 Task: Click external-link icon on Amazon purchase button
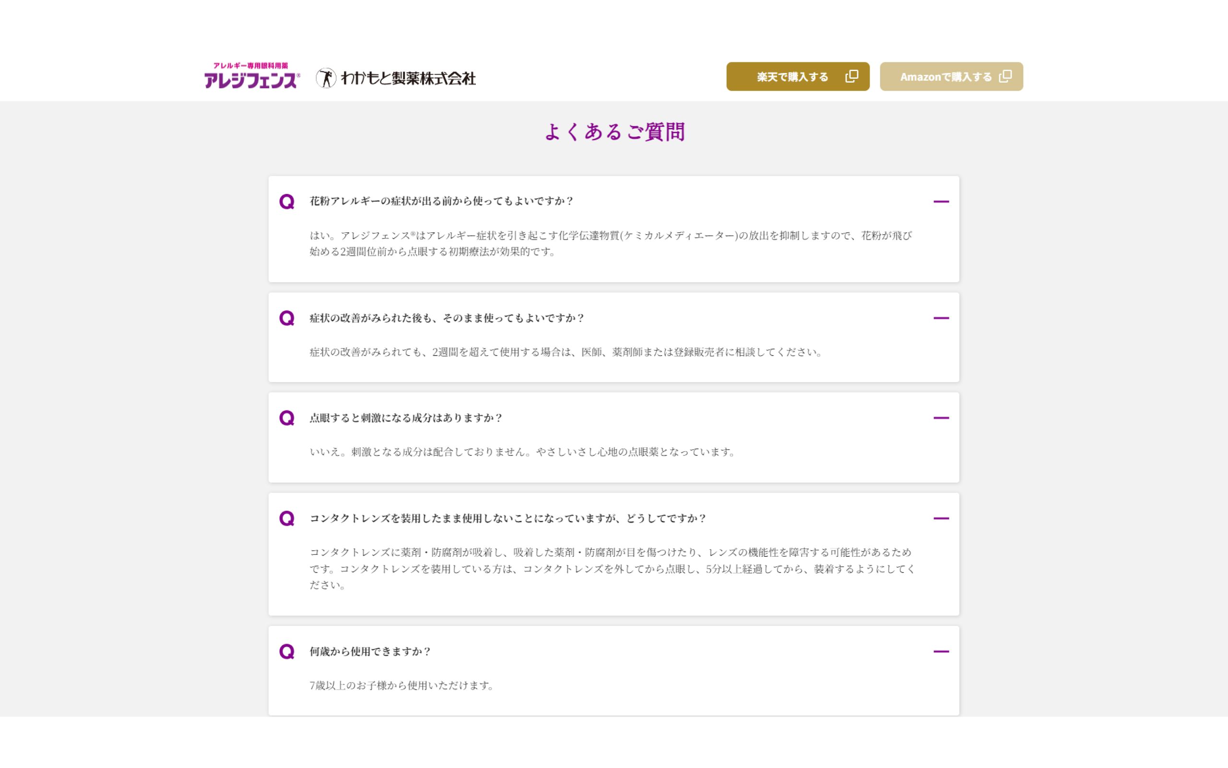point(1005,76)
